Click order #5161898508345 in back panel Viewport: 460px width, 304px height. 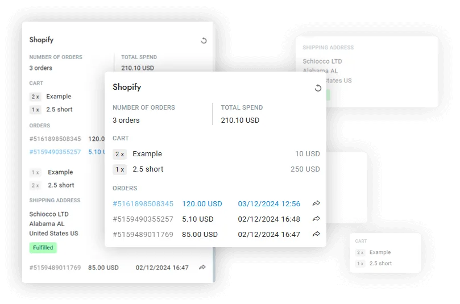tap(55, 139)
